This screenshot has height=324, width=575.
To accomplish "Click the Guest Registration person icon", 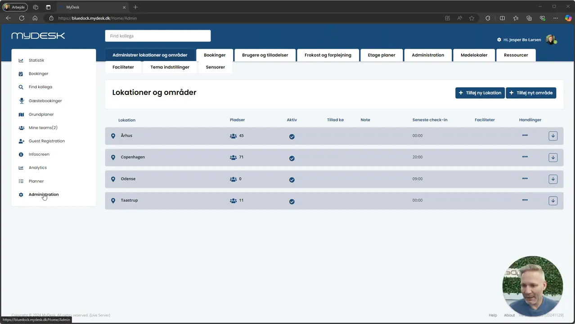I will click(x=21, y=141).
